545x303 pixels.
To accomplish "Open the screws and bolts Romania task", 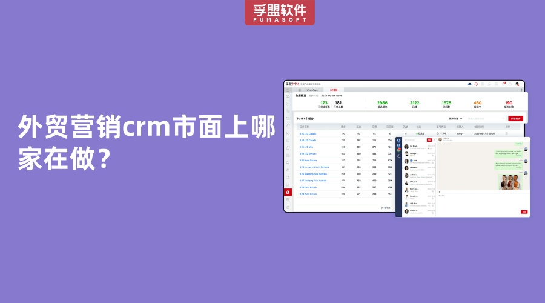I will click(314, 167).
